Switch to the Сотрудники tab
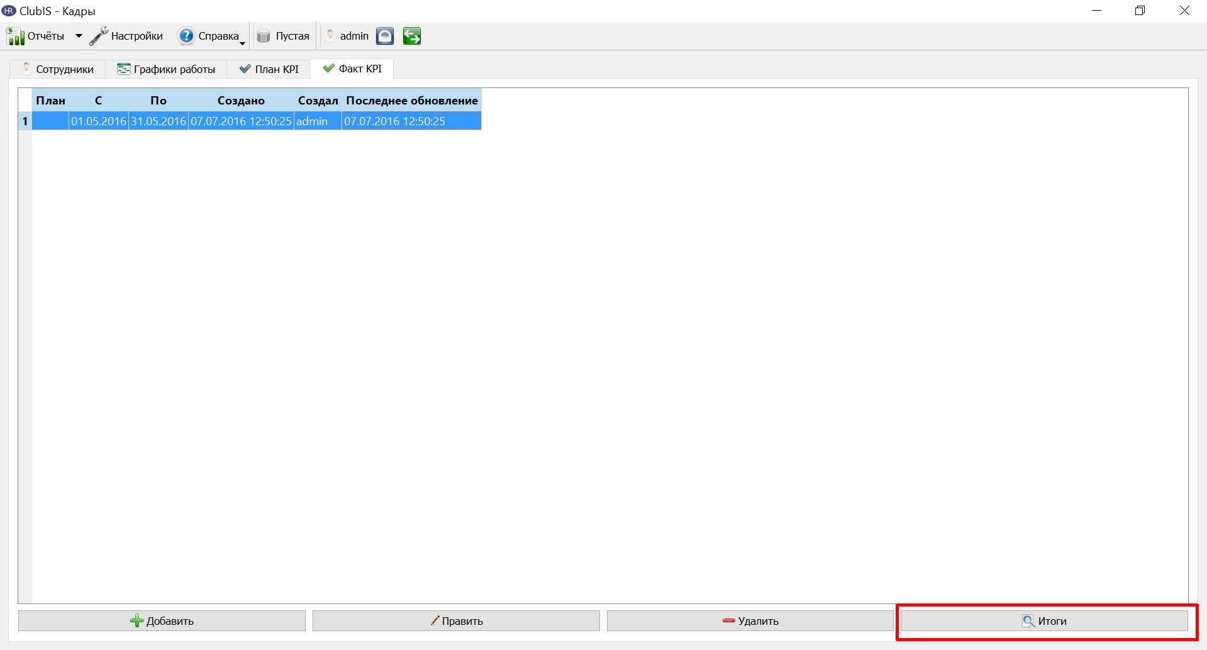This screenshot has height=650, width=1207. coord(57,69)
